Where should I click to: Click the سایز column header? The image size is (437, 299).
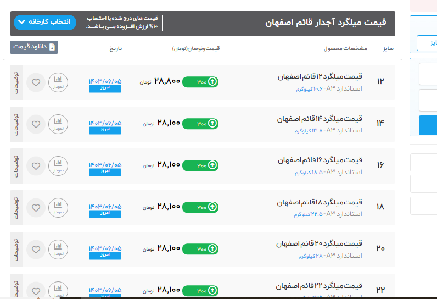coord(388,48)
